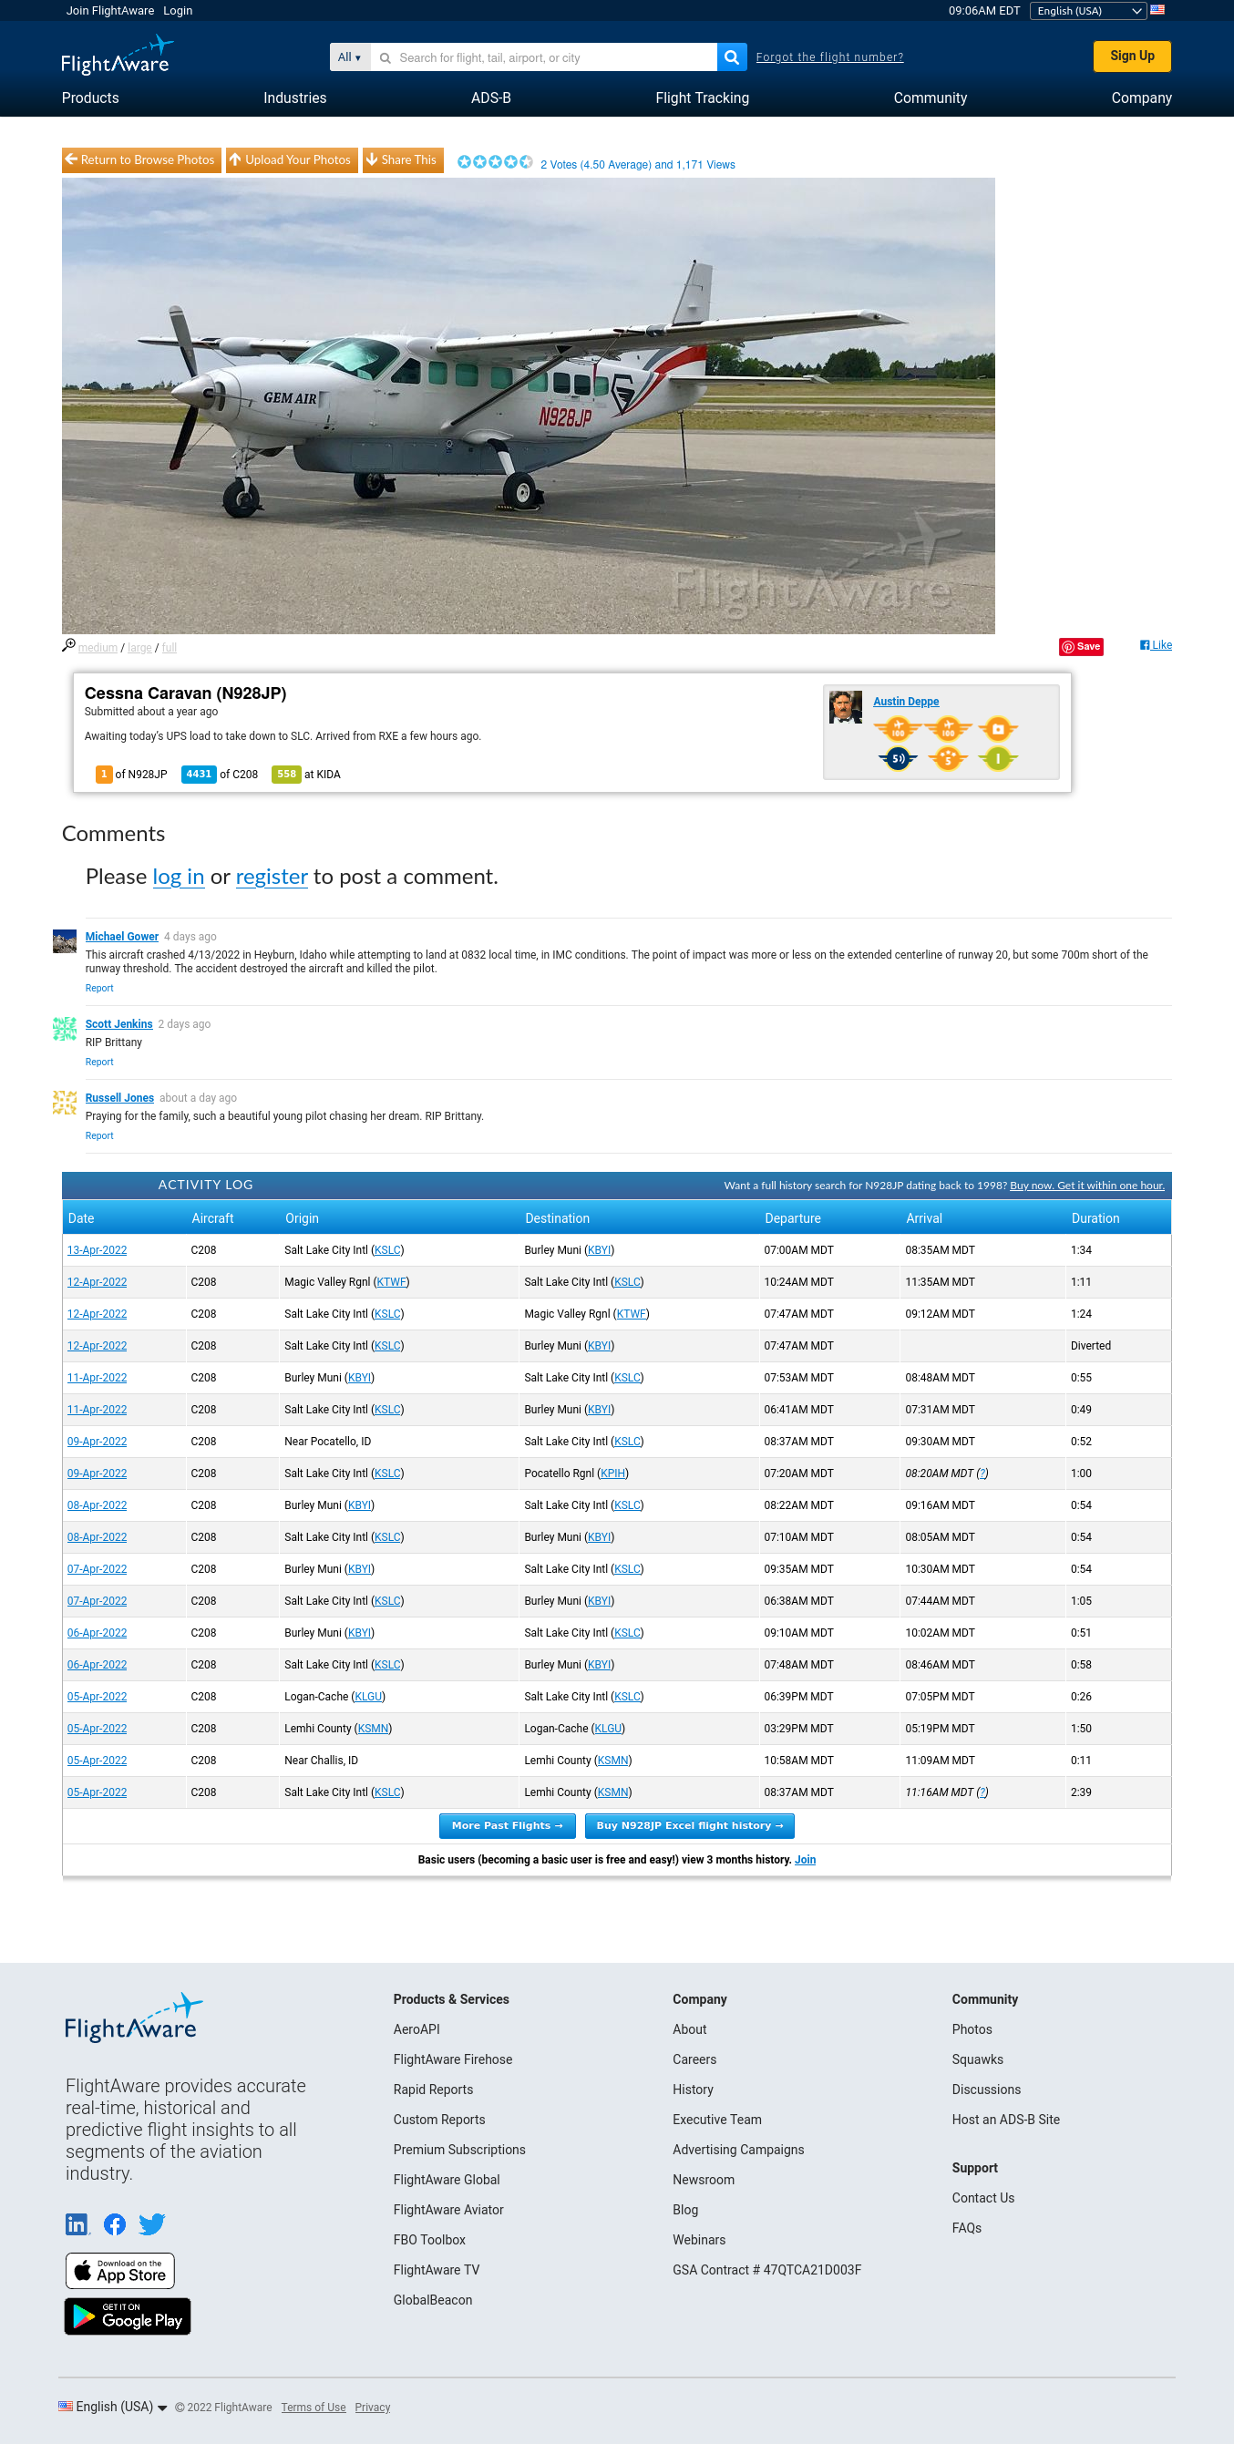
Task: Open the Community menu
Action: coord(931,98)
